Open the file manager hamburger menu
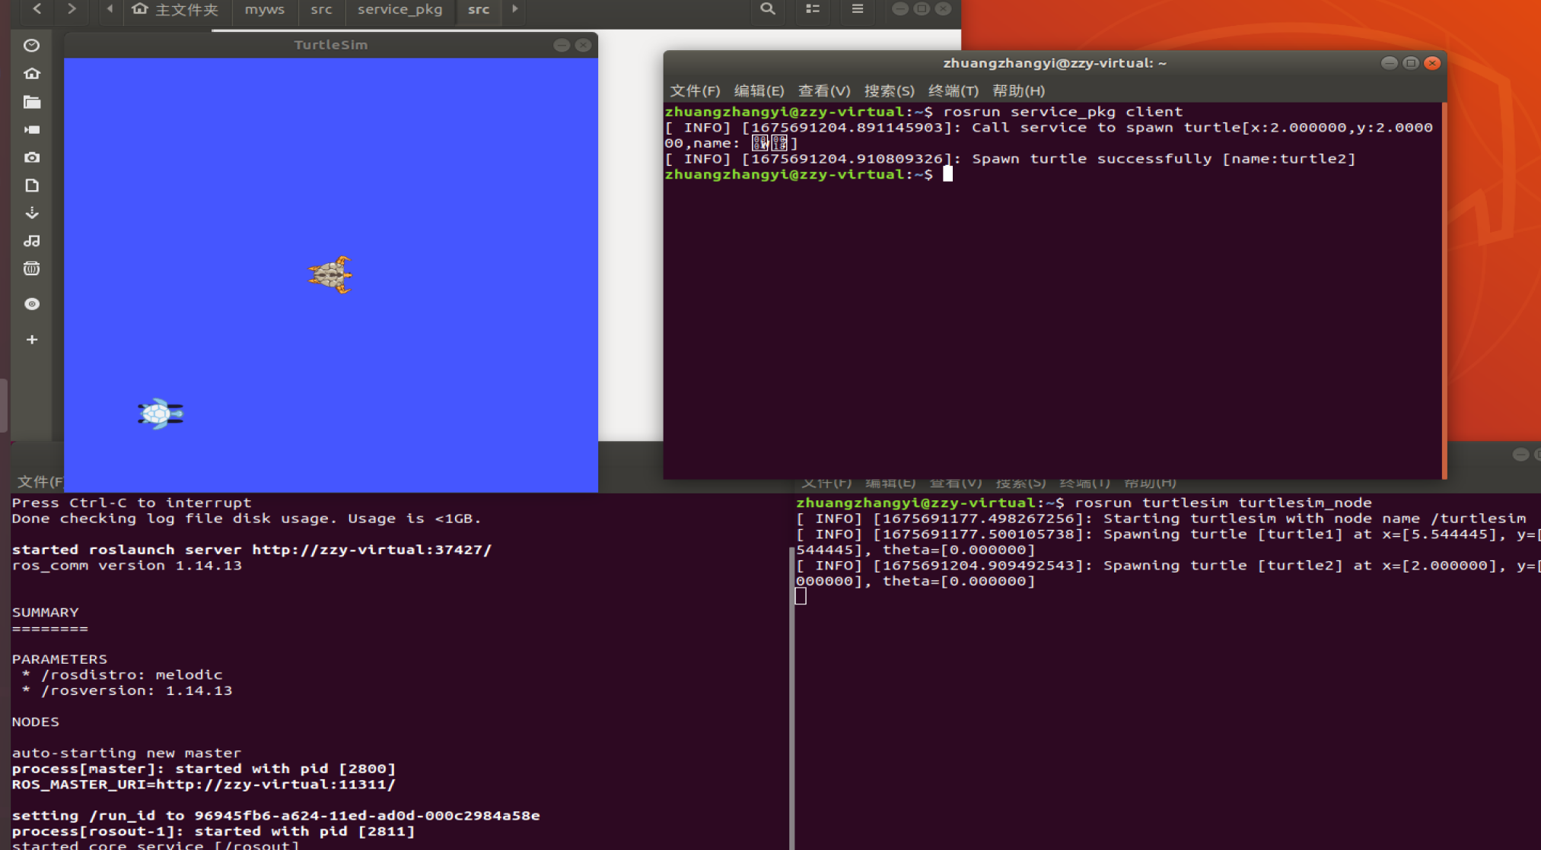The image size is (1541, 850). click(x=858, y=9)
